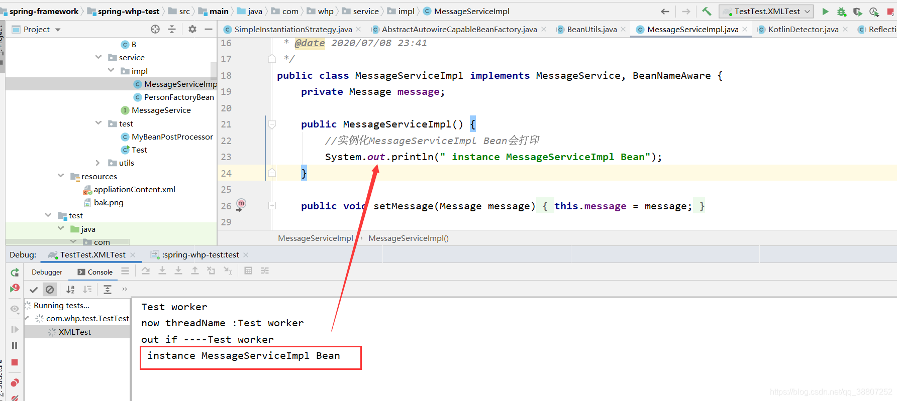Viewport: 897px width, 401px height.
Task: Collapse the resources folder
Action: coord(61,176)
